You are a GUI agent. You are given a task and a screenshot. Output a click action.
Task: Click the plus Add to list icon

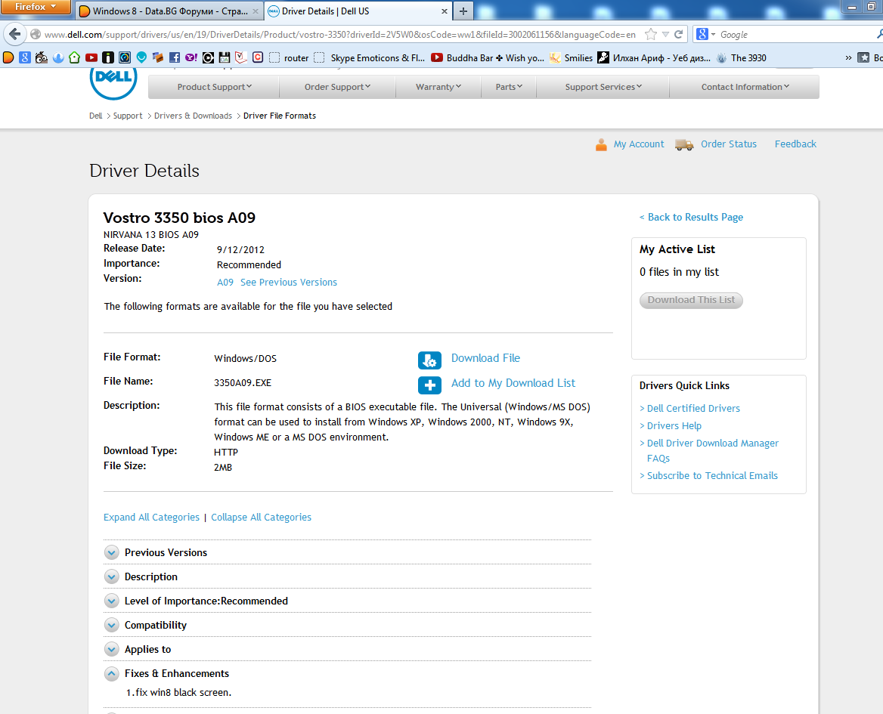coord(429,385)
